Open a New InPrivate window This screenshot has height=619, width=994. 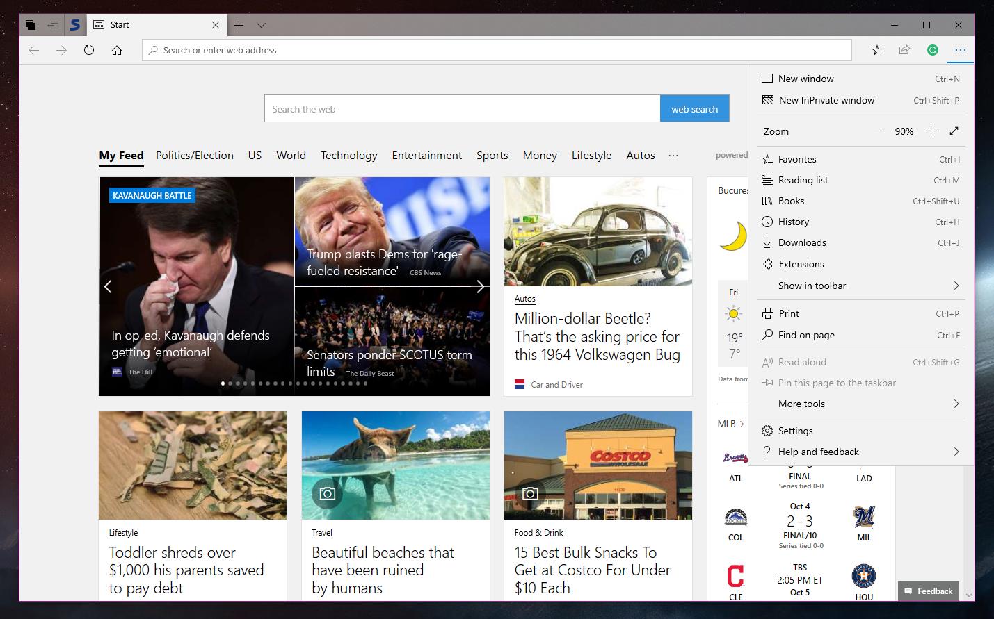tap(861, 100)
